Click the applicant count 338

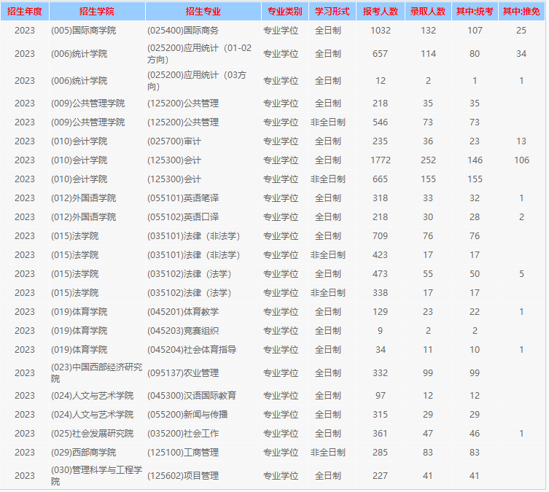point(381,292)
